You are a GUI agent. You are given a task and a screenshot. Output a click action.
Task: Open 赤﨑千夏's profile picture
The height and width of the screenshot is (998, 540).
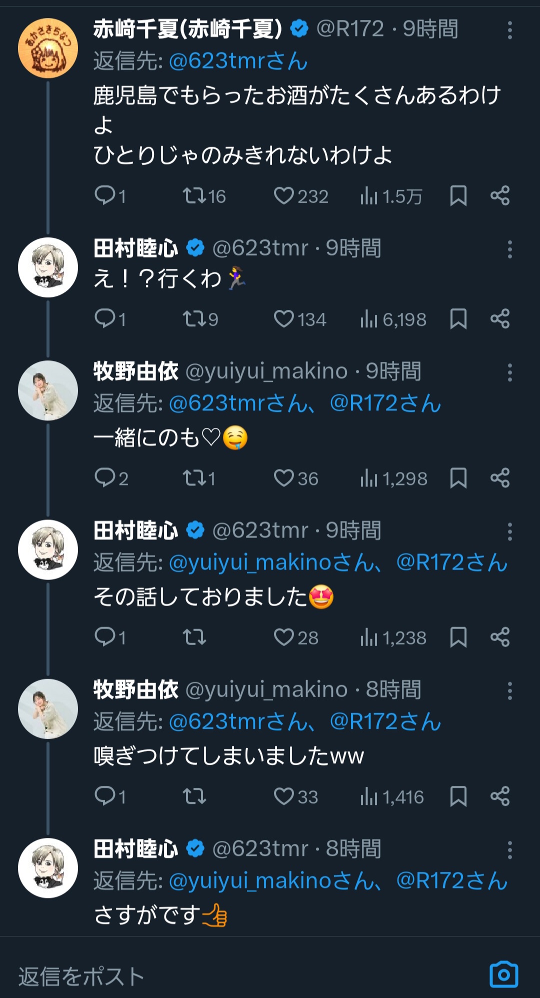[48, 48]
